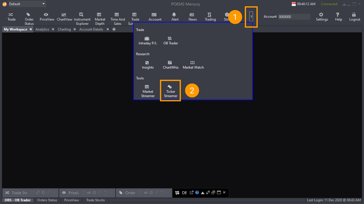Open OB Trader from the Trade section
Viewport: 364px width, 204px height.
point(170,41)
